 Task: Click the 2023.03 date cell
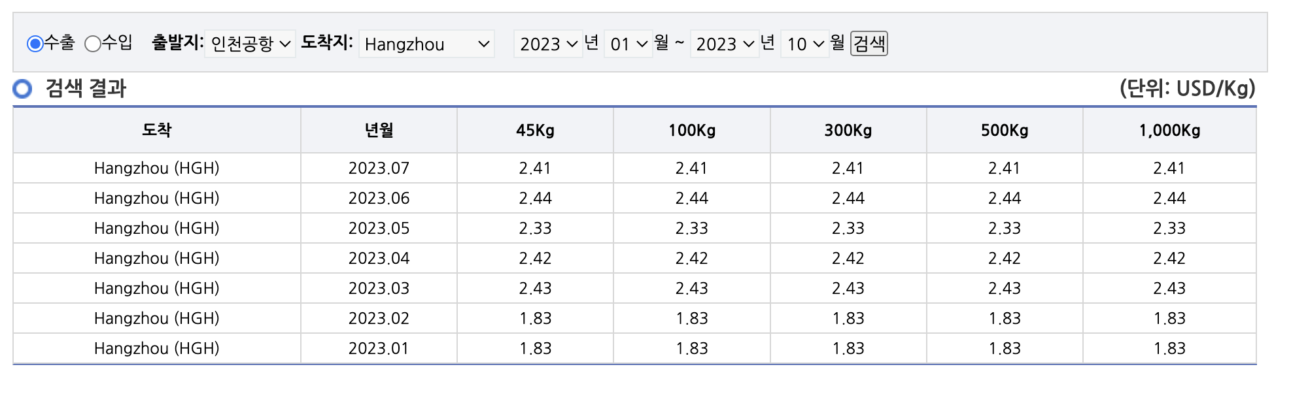(x=379, y=289)
